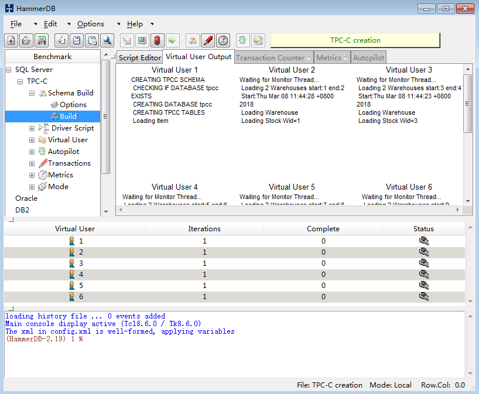This screenshot has height=394, width=479.
Task: Switch to the Metrics tab
Action: tap(332, 58)
